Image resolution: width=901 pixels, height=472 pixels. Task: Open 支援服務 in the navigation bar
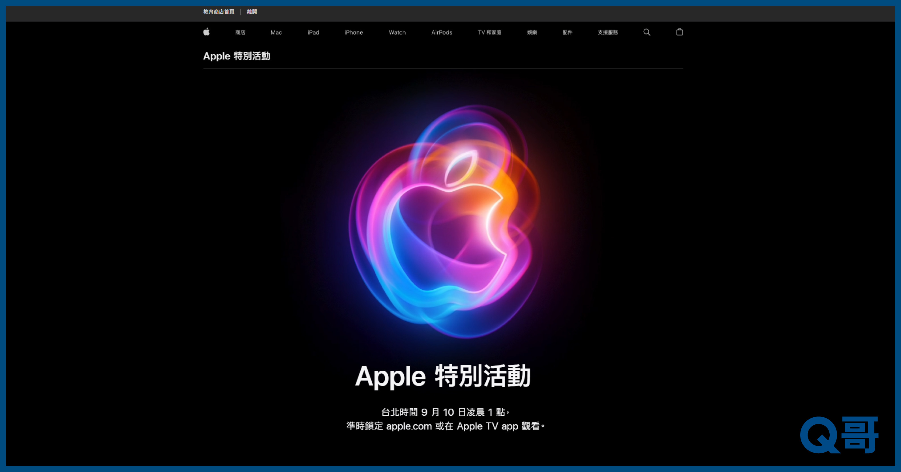pos(607,33)
